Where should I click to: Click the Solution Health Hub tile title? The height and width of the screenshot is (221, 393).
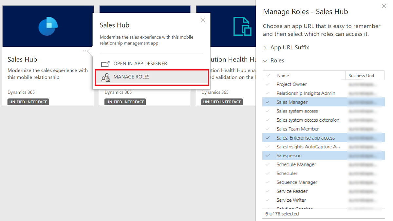[233, 59]
